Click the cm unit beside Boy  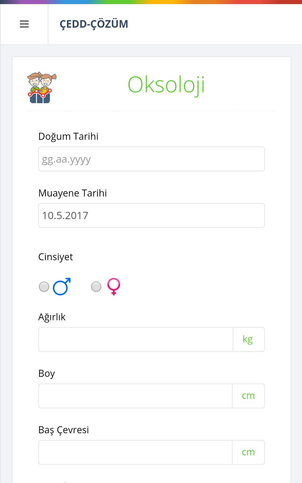[x=248, y=396]
